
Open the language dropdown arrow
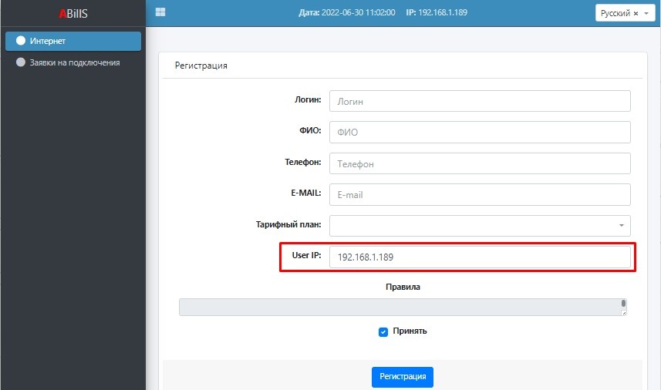pos(646,14)
